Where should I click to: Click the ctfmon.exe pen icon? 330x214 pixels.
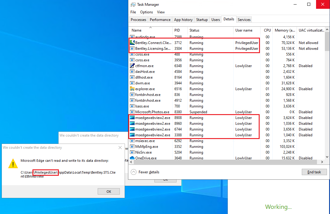pyautogui.click(x=132, y=66)
